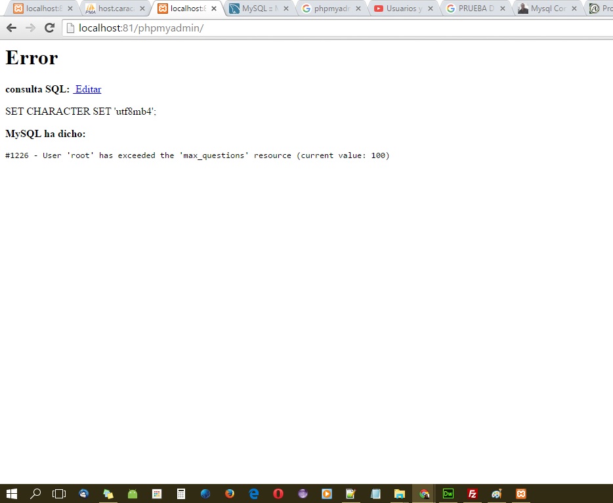The image size is (613, 503).
Task: Click the 'consulta SQL:' label
Action: point(37,89)
